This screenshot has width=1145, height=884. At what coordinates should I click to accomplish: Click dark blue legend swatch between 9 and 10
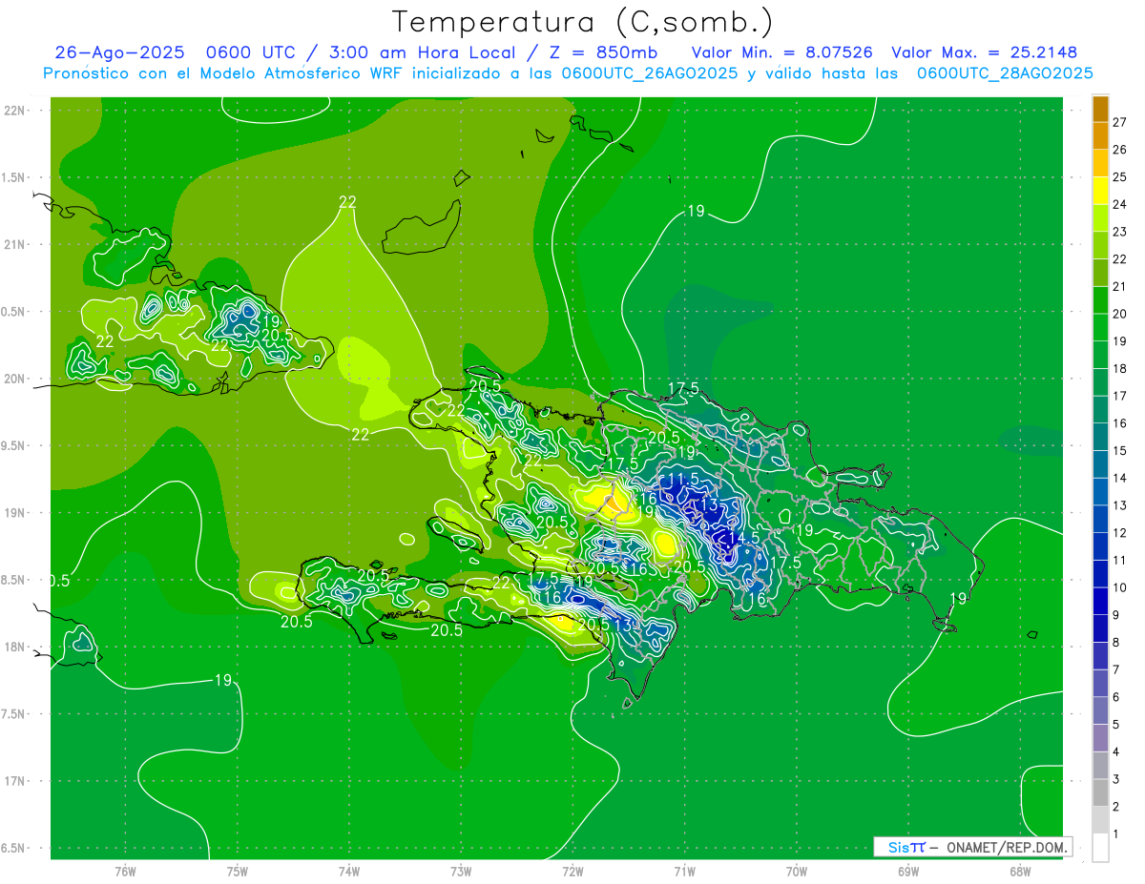(1100, 602)
